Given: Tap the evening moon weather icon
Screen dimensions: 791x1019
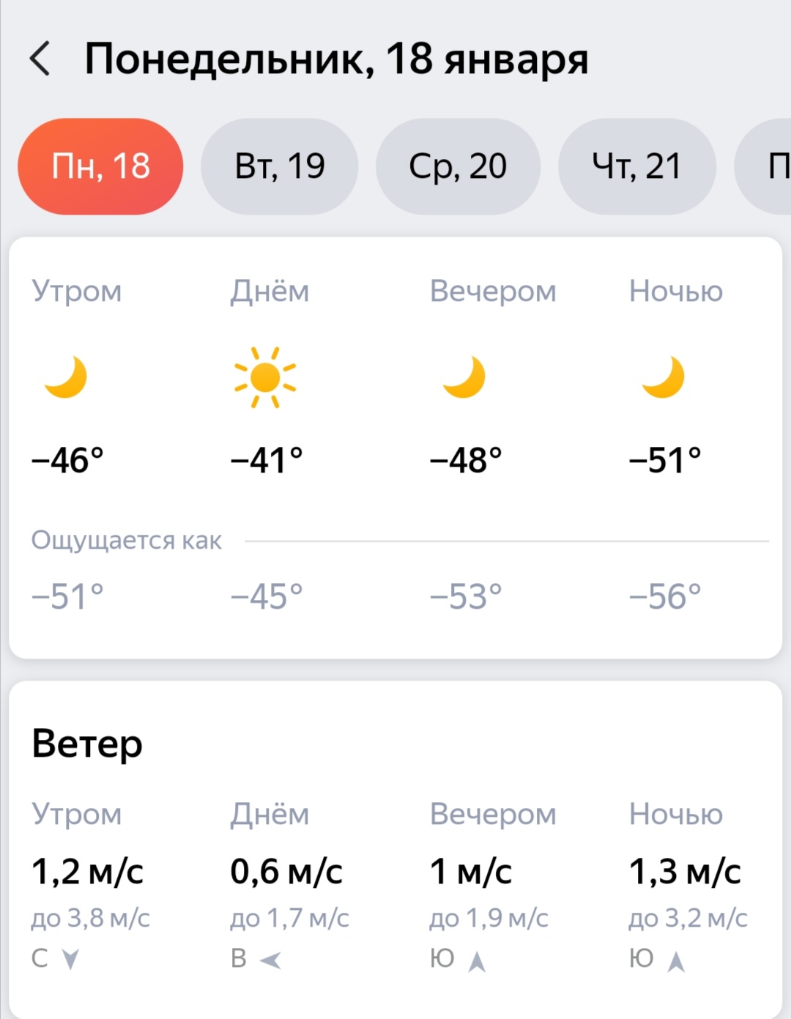Looking at the screenshot, I should pos(464,377).
